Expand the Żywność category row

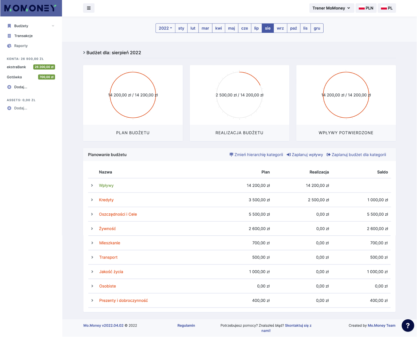(92, 228)
